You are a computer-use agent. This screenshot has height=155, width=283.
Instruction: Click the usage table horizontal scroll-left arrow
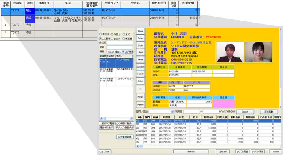pos(138,146)
